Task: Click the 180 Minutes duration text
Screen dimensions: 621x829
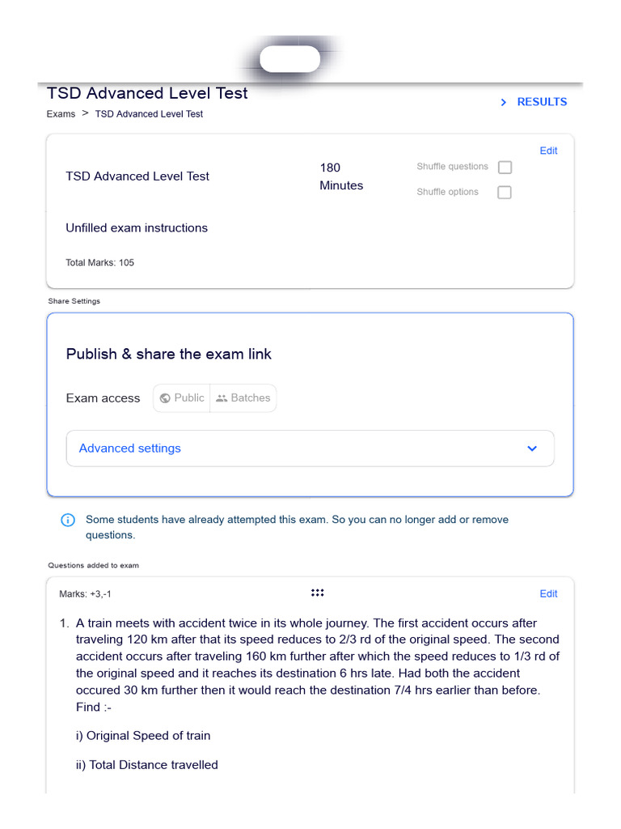Action: pyautogui.click(x=341, y=176)
